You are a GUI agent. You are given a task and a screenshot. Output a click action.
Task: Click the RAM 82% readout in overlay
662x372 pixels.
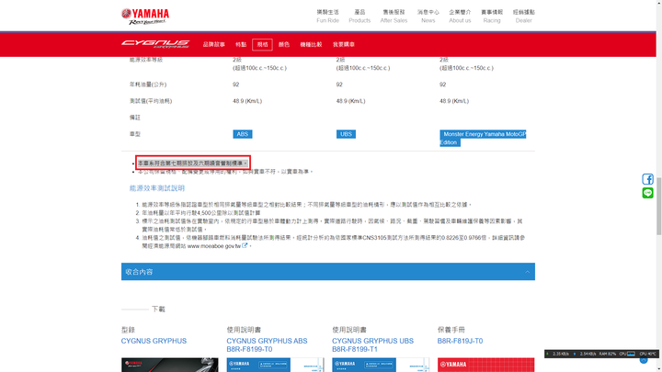click(608, 354)
